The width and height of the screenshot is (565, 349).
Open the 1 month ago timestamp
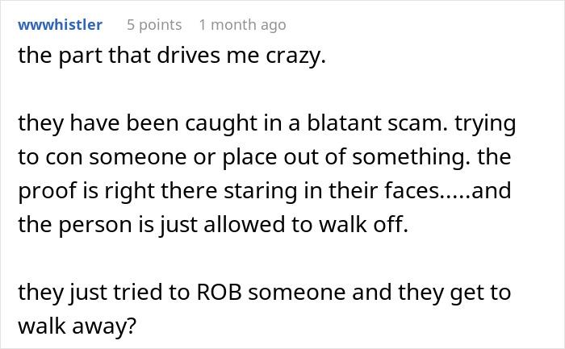coord(242,25)
